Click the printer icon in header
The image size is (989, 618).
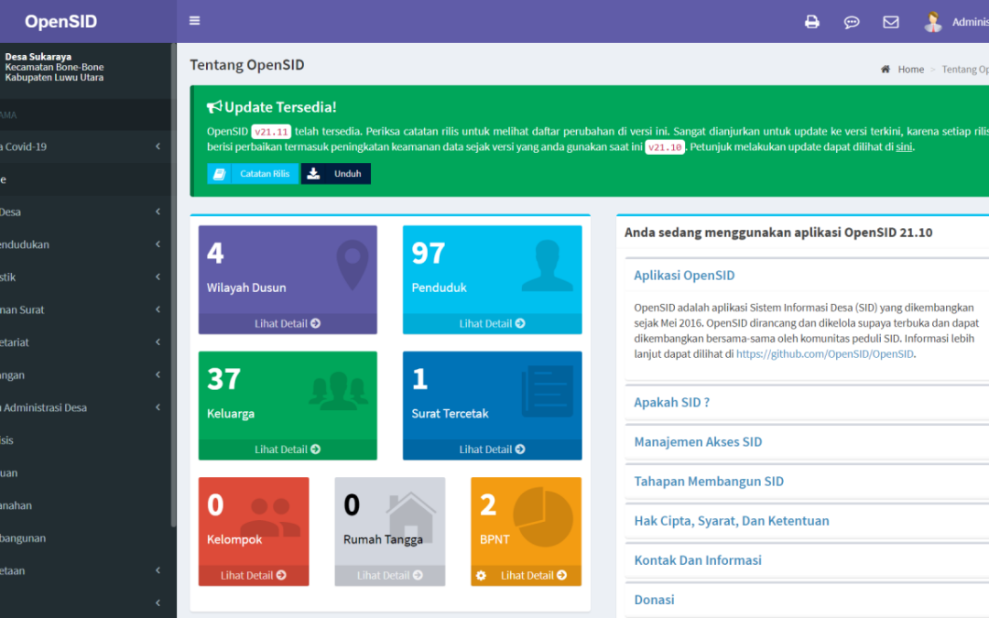(811, 22)
